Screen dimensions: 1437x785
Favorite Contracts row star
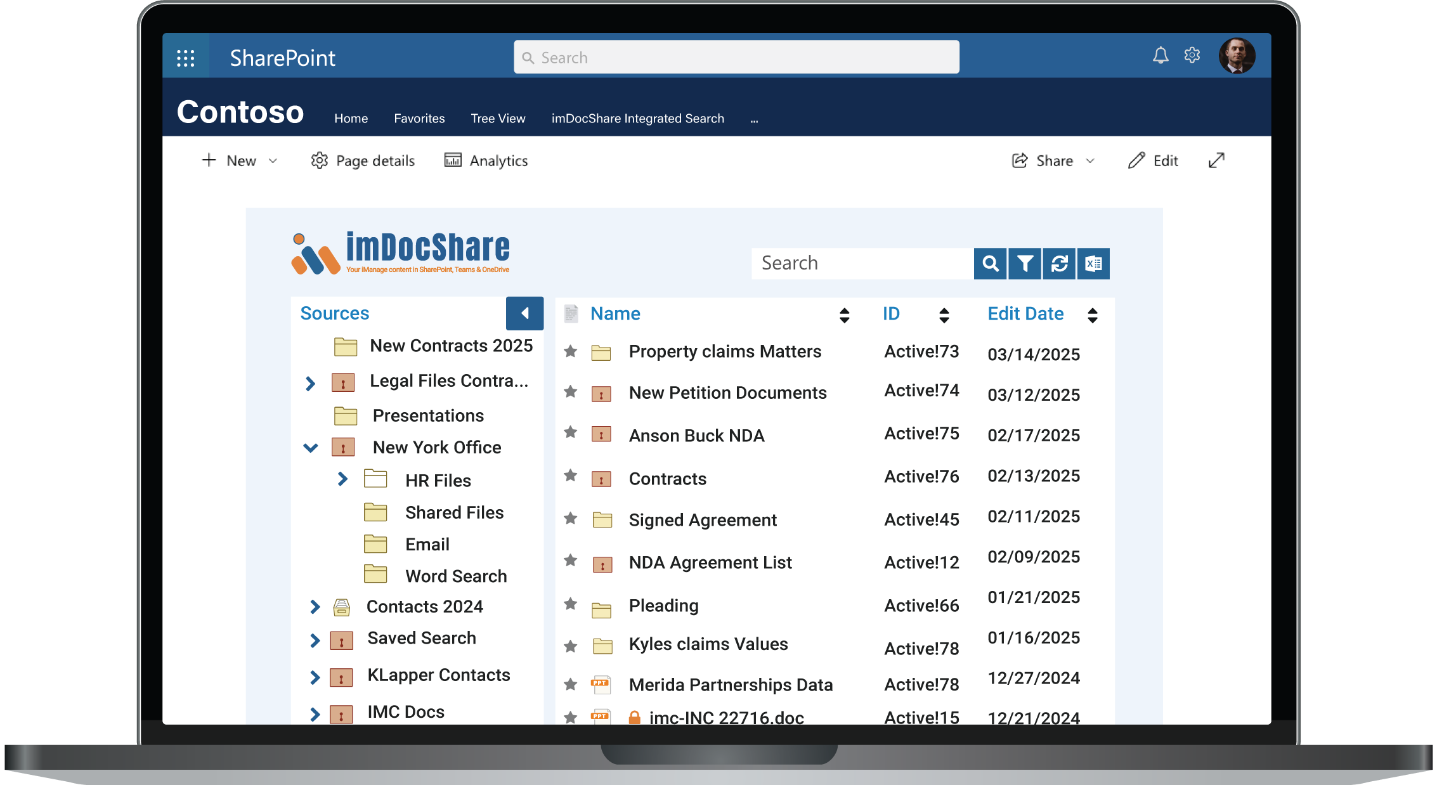pyautogui.click(x=571, y=475)
